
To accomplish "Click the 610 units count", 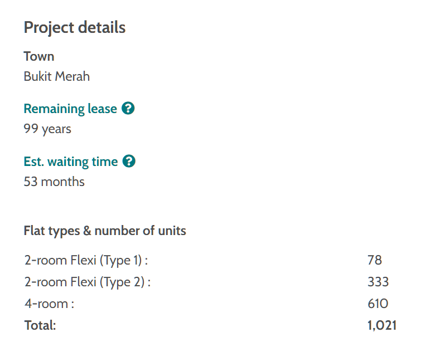I will (x=378, y=304).
